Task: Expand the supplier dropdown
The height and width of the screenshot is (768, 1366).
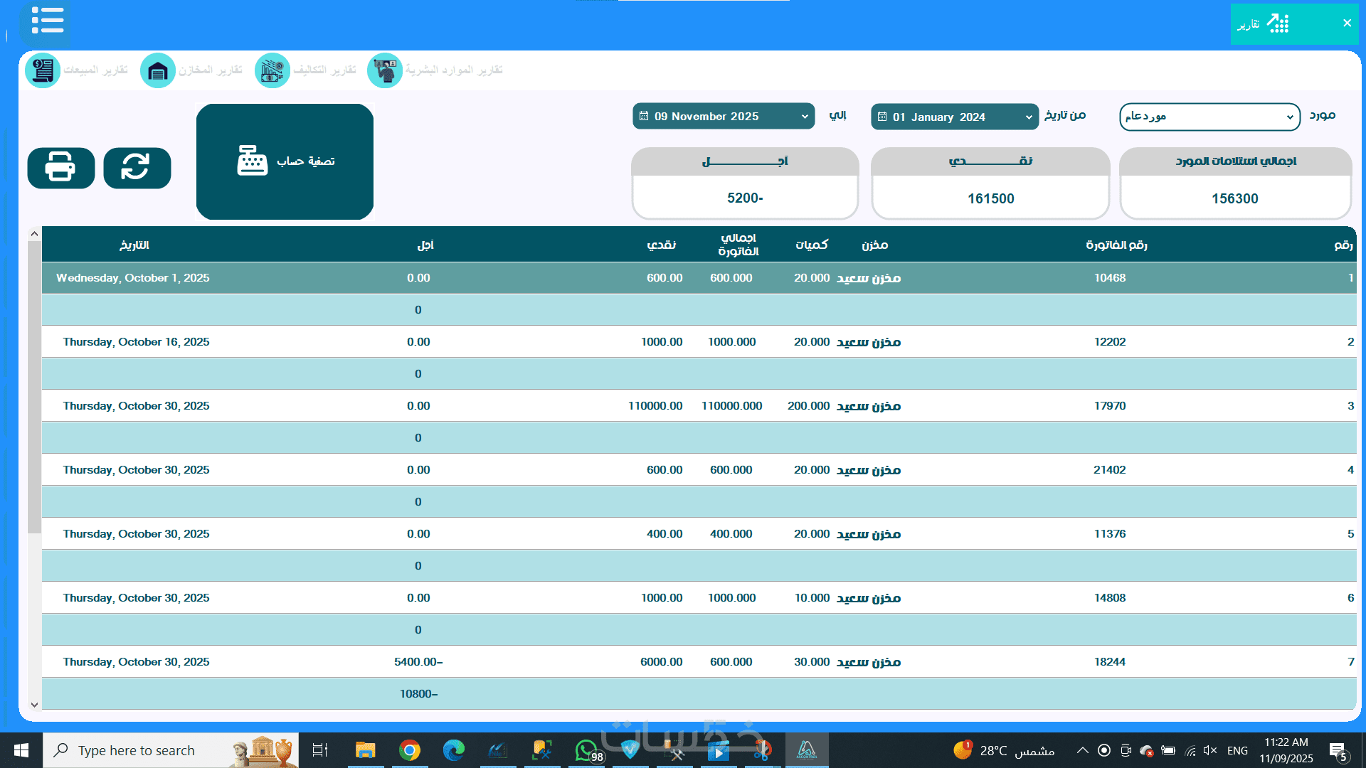Action: pos(1209,117)
